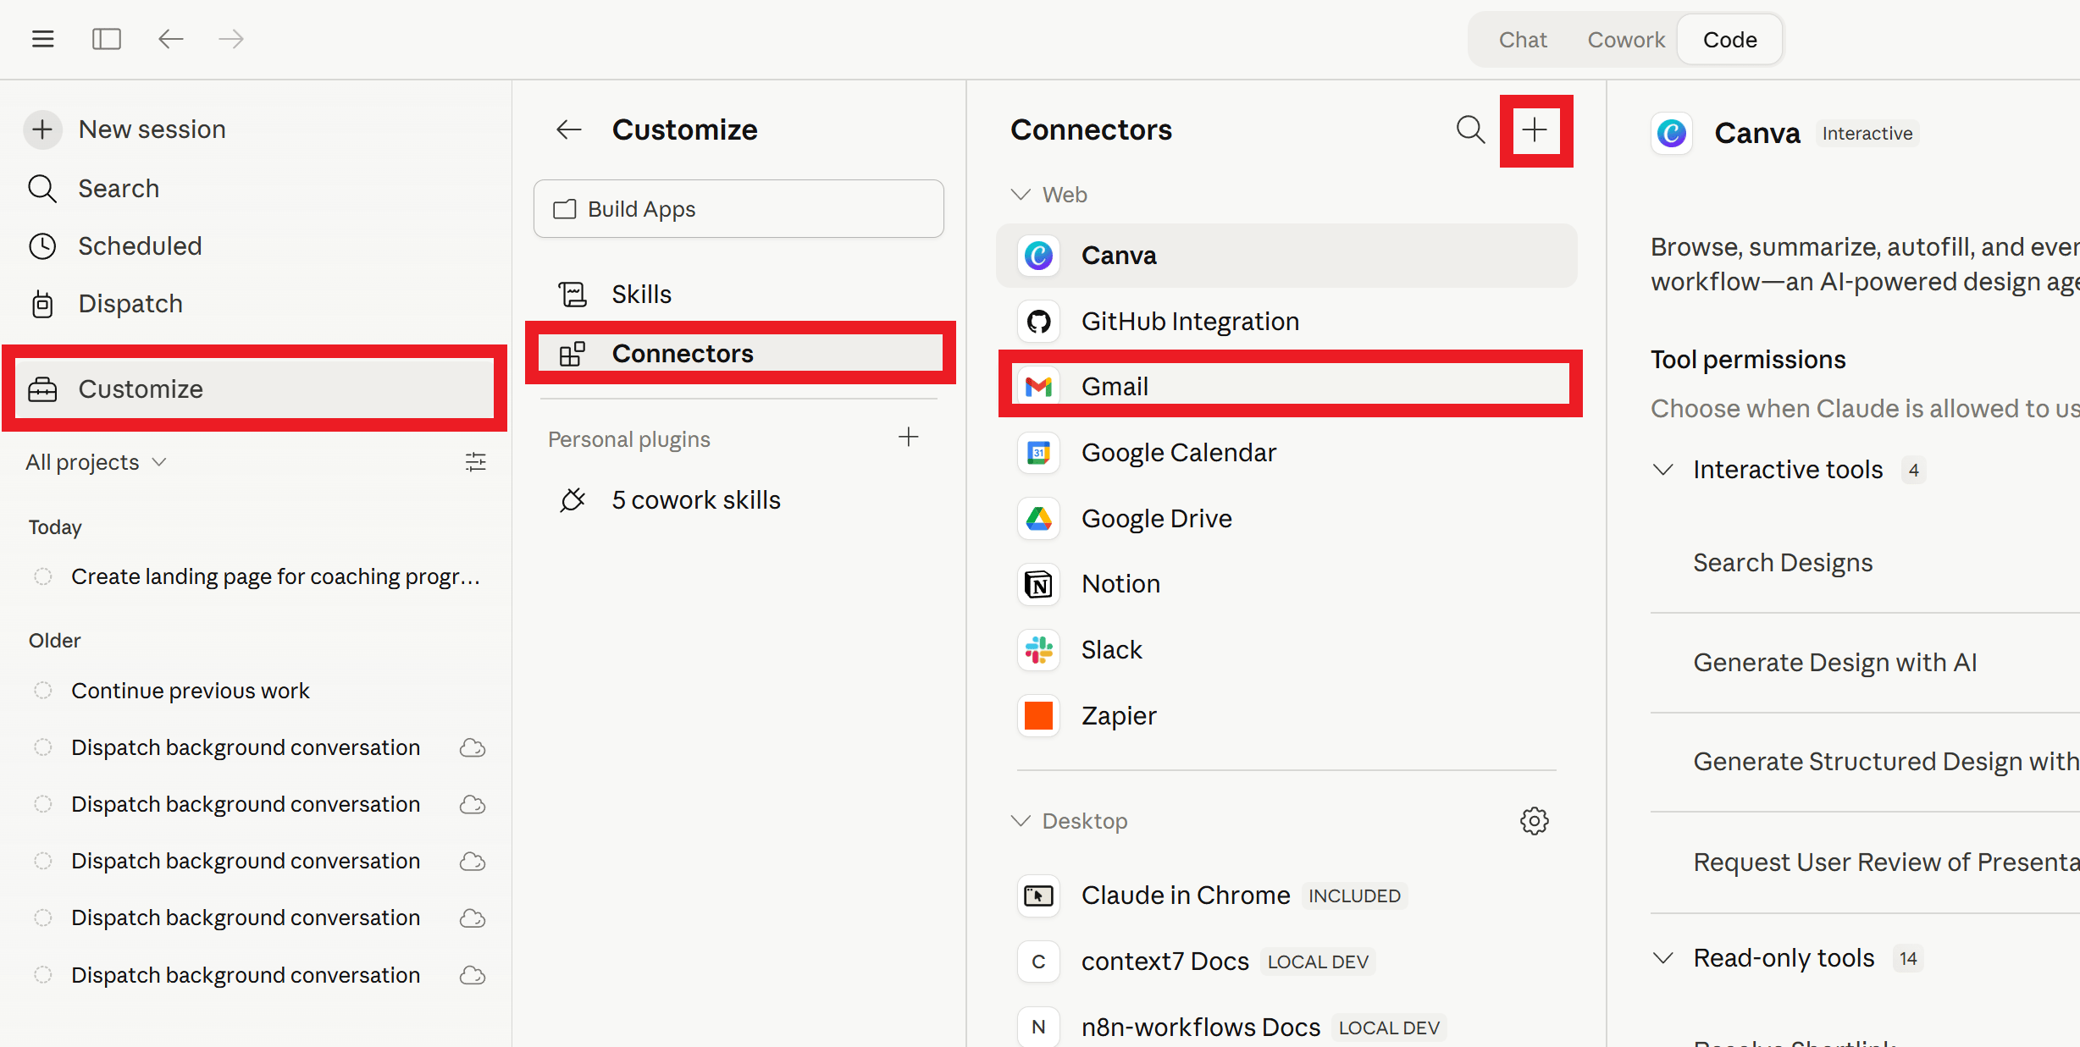This screenshot has width=2080, height=1047.
Task: Collapse the Desktop connectors section
Action: coord(1021,821)
